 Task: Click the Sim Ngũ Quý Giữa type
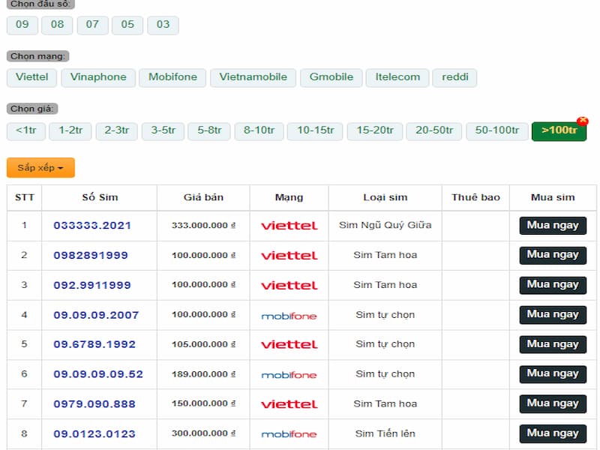pyautogui.click(x=385, y=225)
